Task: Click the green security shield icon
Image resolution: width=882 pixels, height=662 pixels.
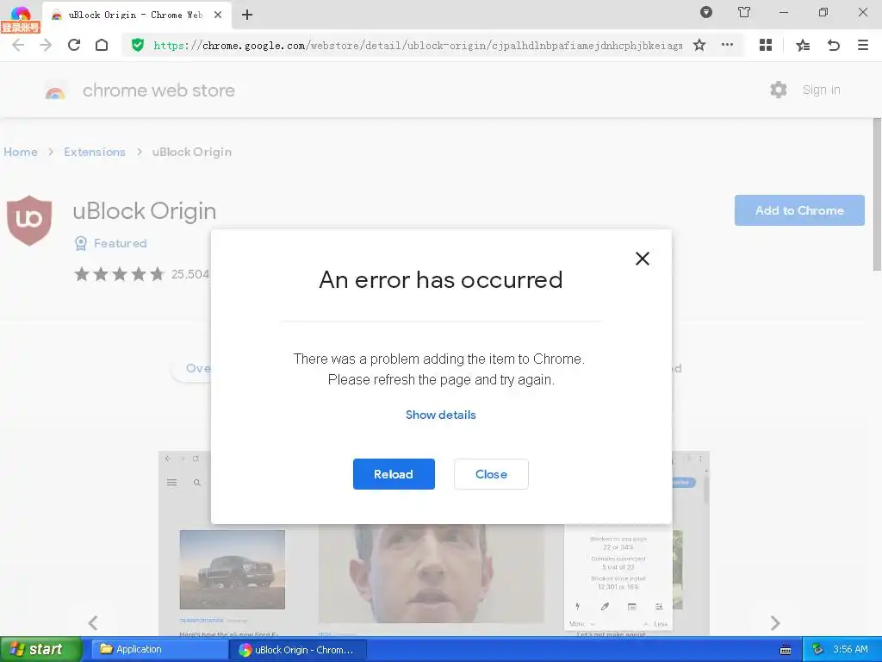Action: click(137, 45)
